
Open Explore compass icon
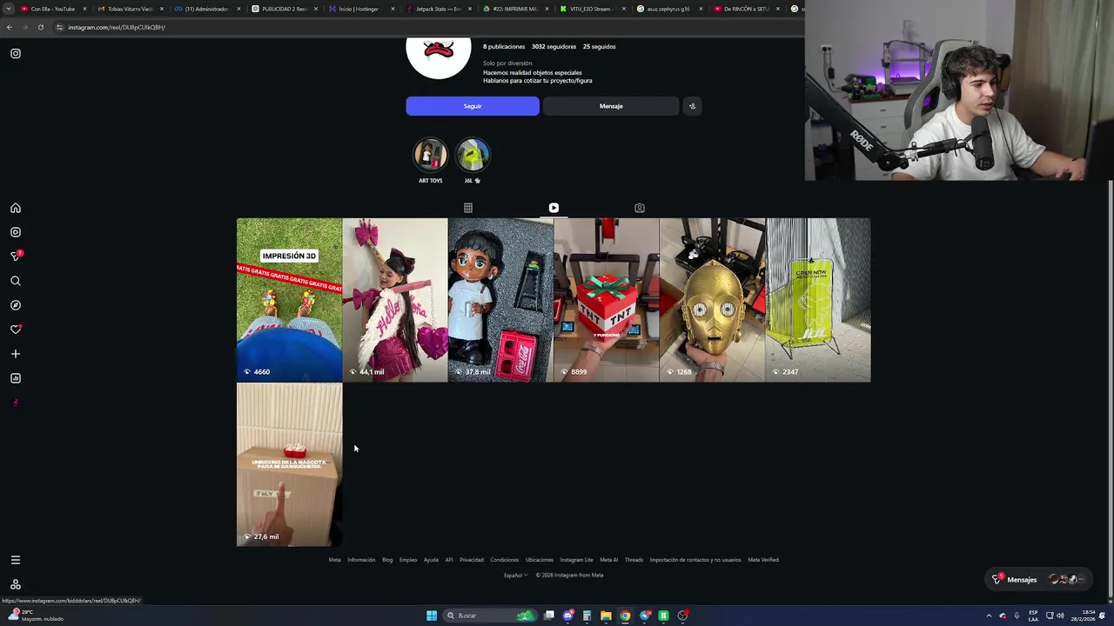(16, 305)
